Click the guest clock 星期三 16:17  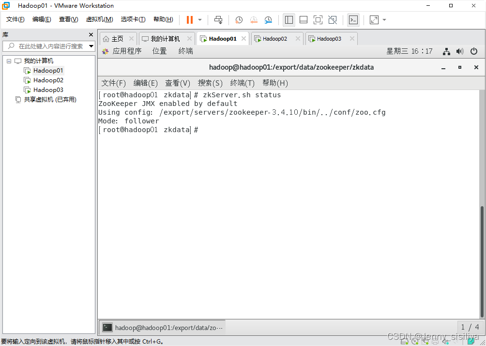pyautogui.click(x=409, y=51)
